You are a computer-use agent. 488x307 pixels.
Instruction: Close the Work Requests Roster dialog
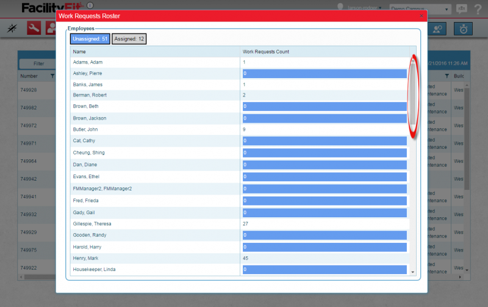click(421, 16)
